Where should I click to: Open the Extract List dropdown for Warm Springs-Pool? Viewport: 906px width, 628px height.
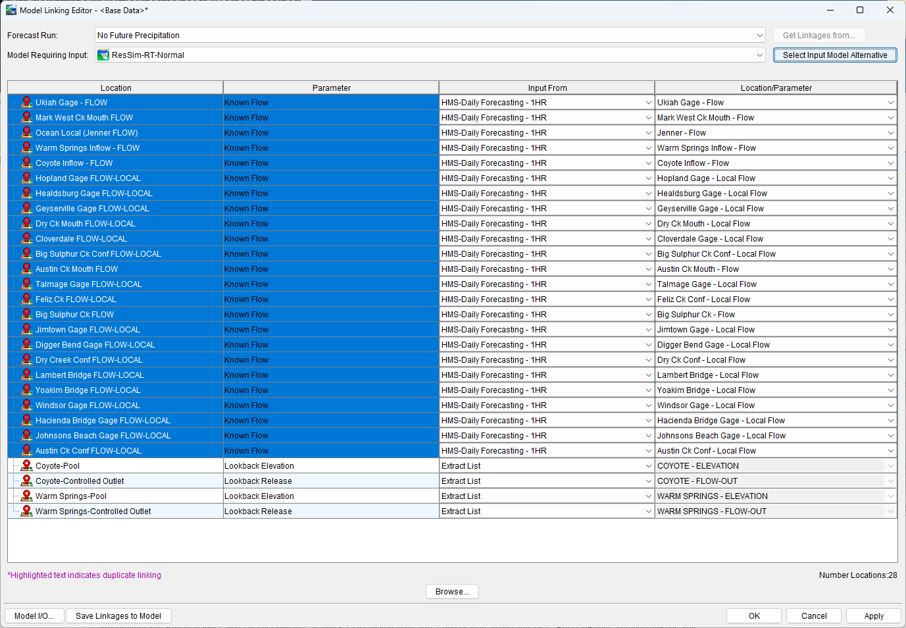tap(649, 496)
